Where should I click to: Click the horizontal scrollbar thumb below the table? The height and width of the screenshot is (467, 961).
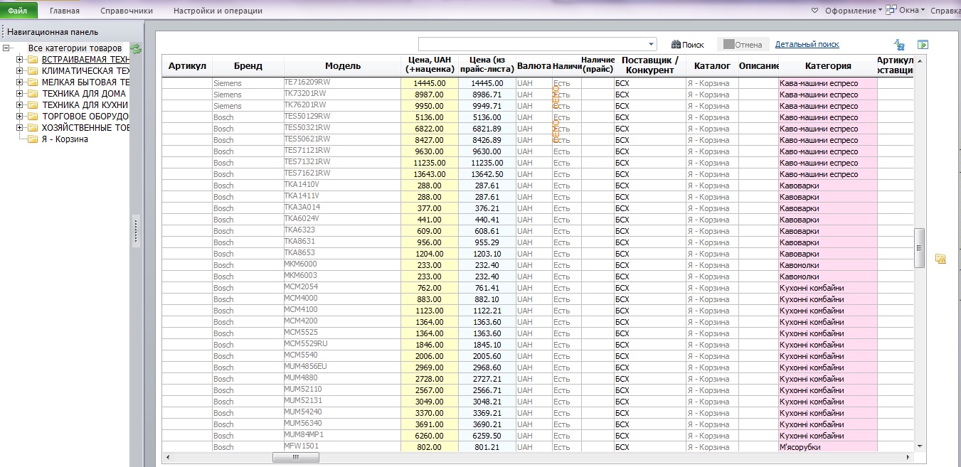(295, 457)
